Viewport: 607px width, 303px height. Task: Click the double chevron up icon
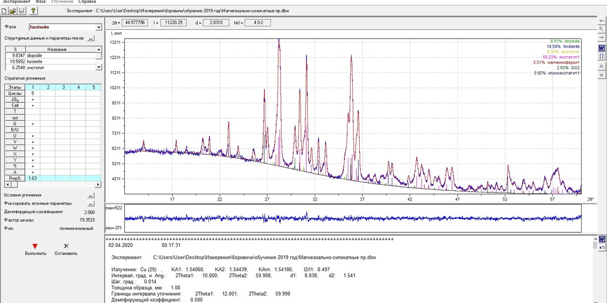point(601,66)
